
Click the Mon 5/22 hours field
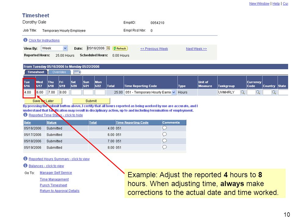click(x=100, y=92)
